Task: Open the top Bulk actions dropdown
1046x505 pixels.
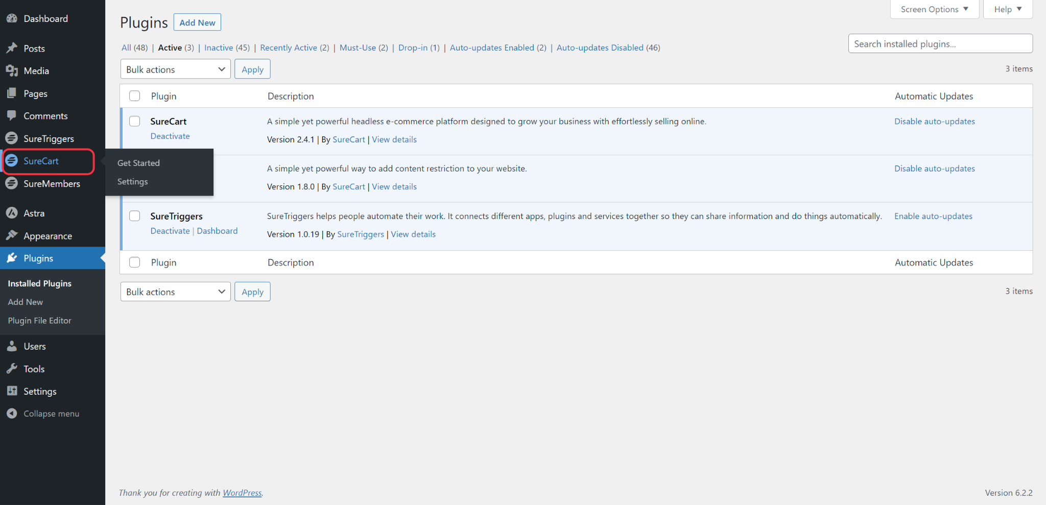Action: 175,69
